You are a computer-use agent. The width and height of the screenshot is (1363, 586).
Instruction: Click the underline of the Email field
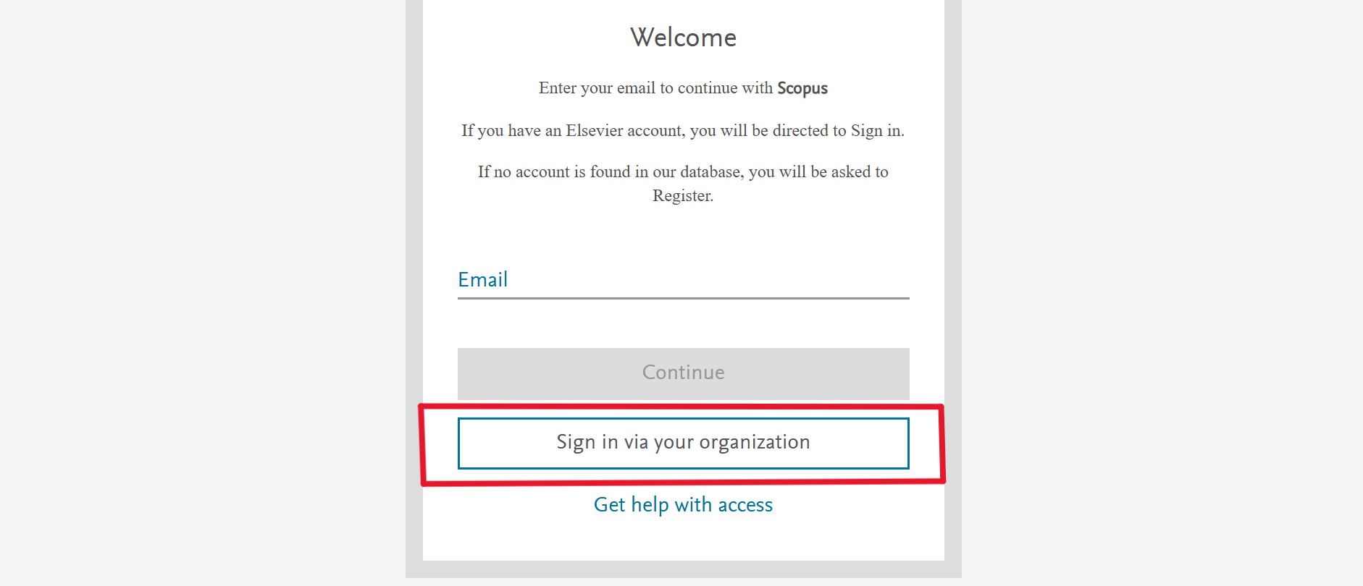point(683,297)
